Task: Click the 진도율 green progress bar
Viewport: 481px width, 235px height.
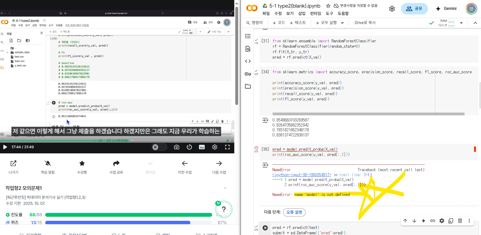Action: point(128,215)
